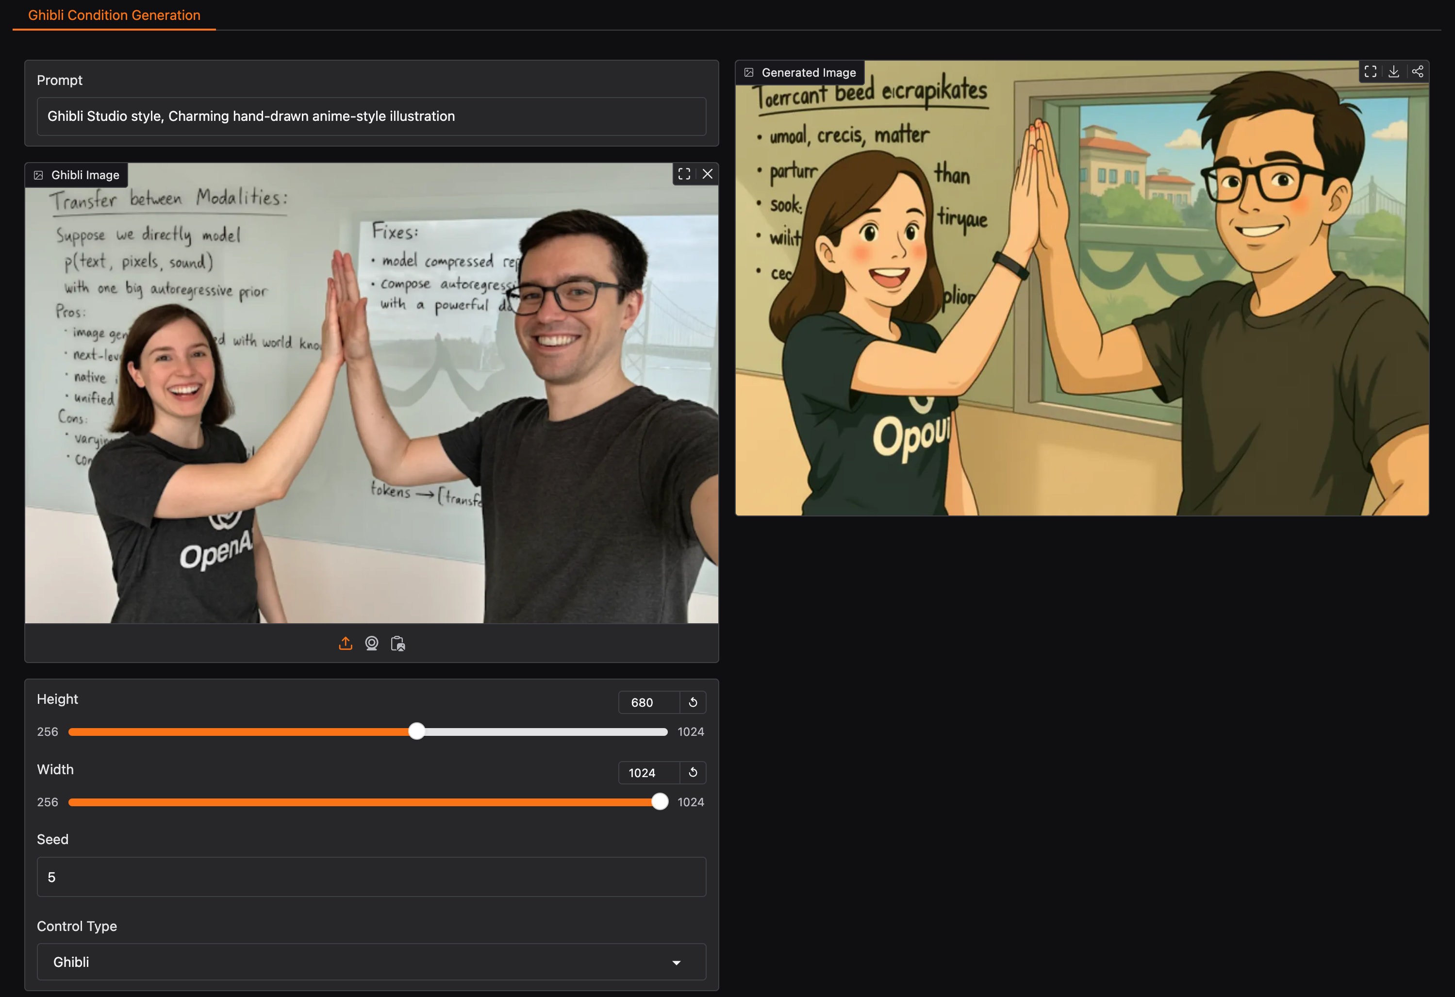Download the generated image

coord(1394,71)
